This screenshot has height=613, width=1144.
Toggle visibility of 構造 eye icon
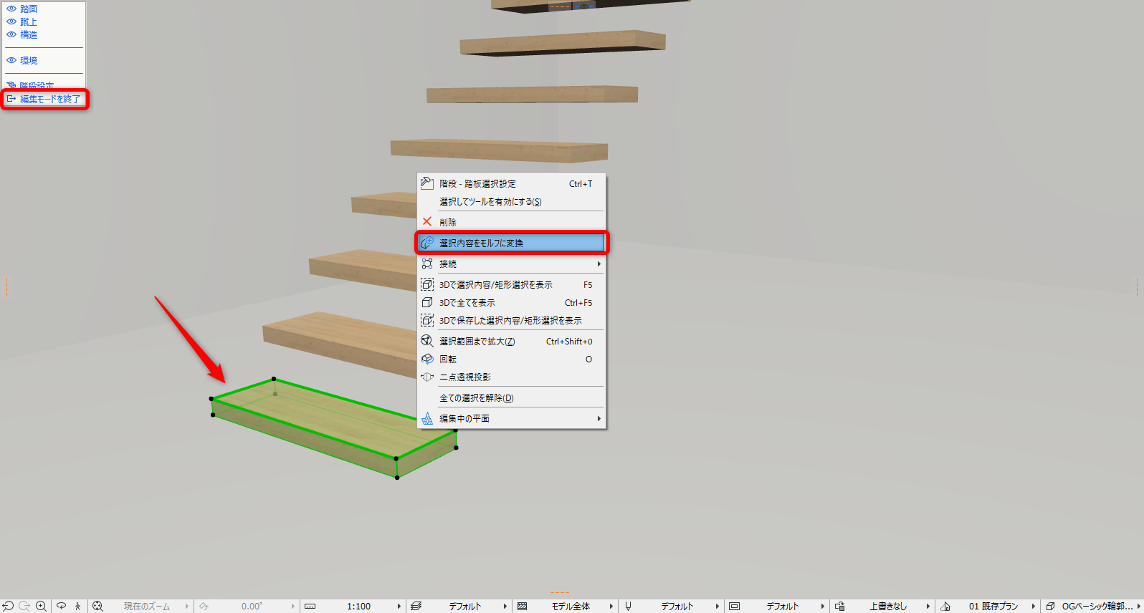(x=11, y=34)
